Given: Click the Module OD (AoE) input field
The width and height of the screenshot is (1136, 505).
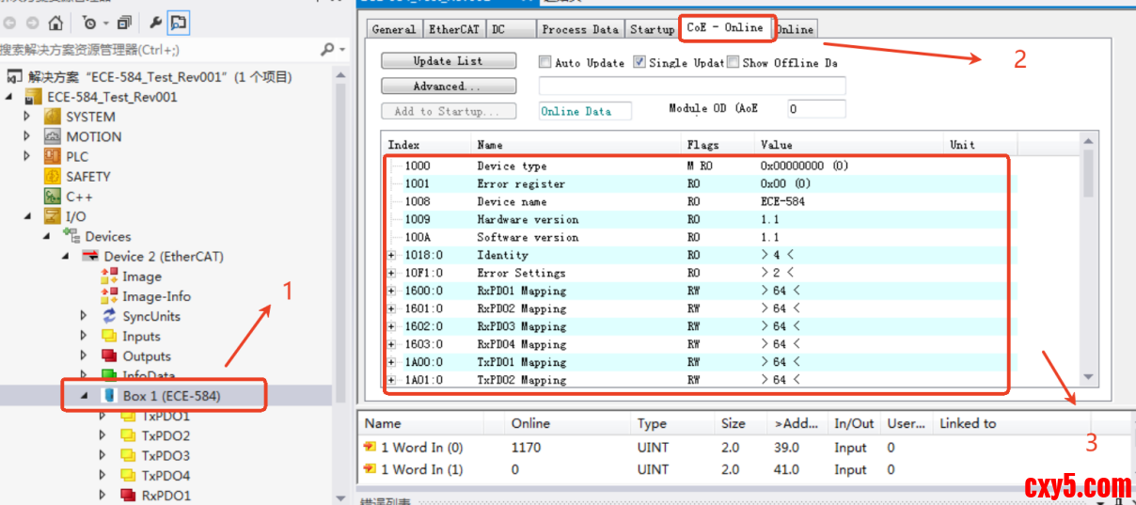Looking at the screenshot, I should click(816, 109).
